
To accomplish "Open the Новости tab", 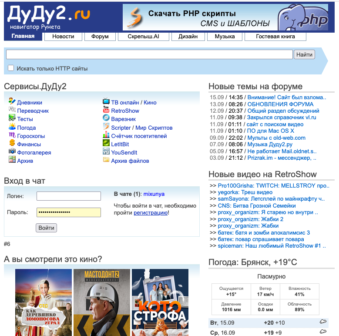I will [x=63, y=36].
